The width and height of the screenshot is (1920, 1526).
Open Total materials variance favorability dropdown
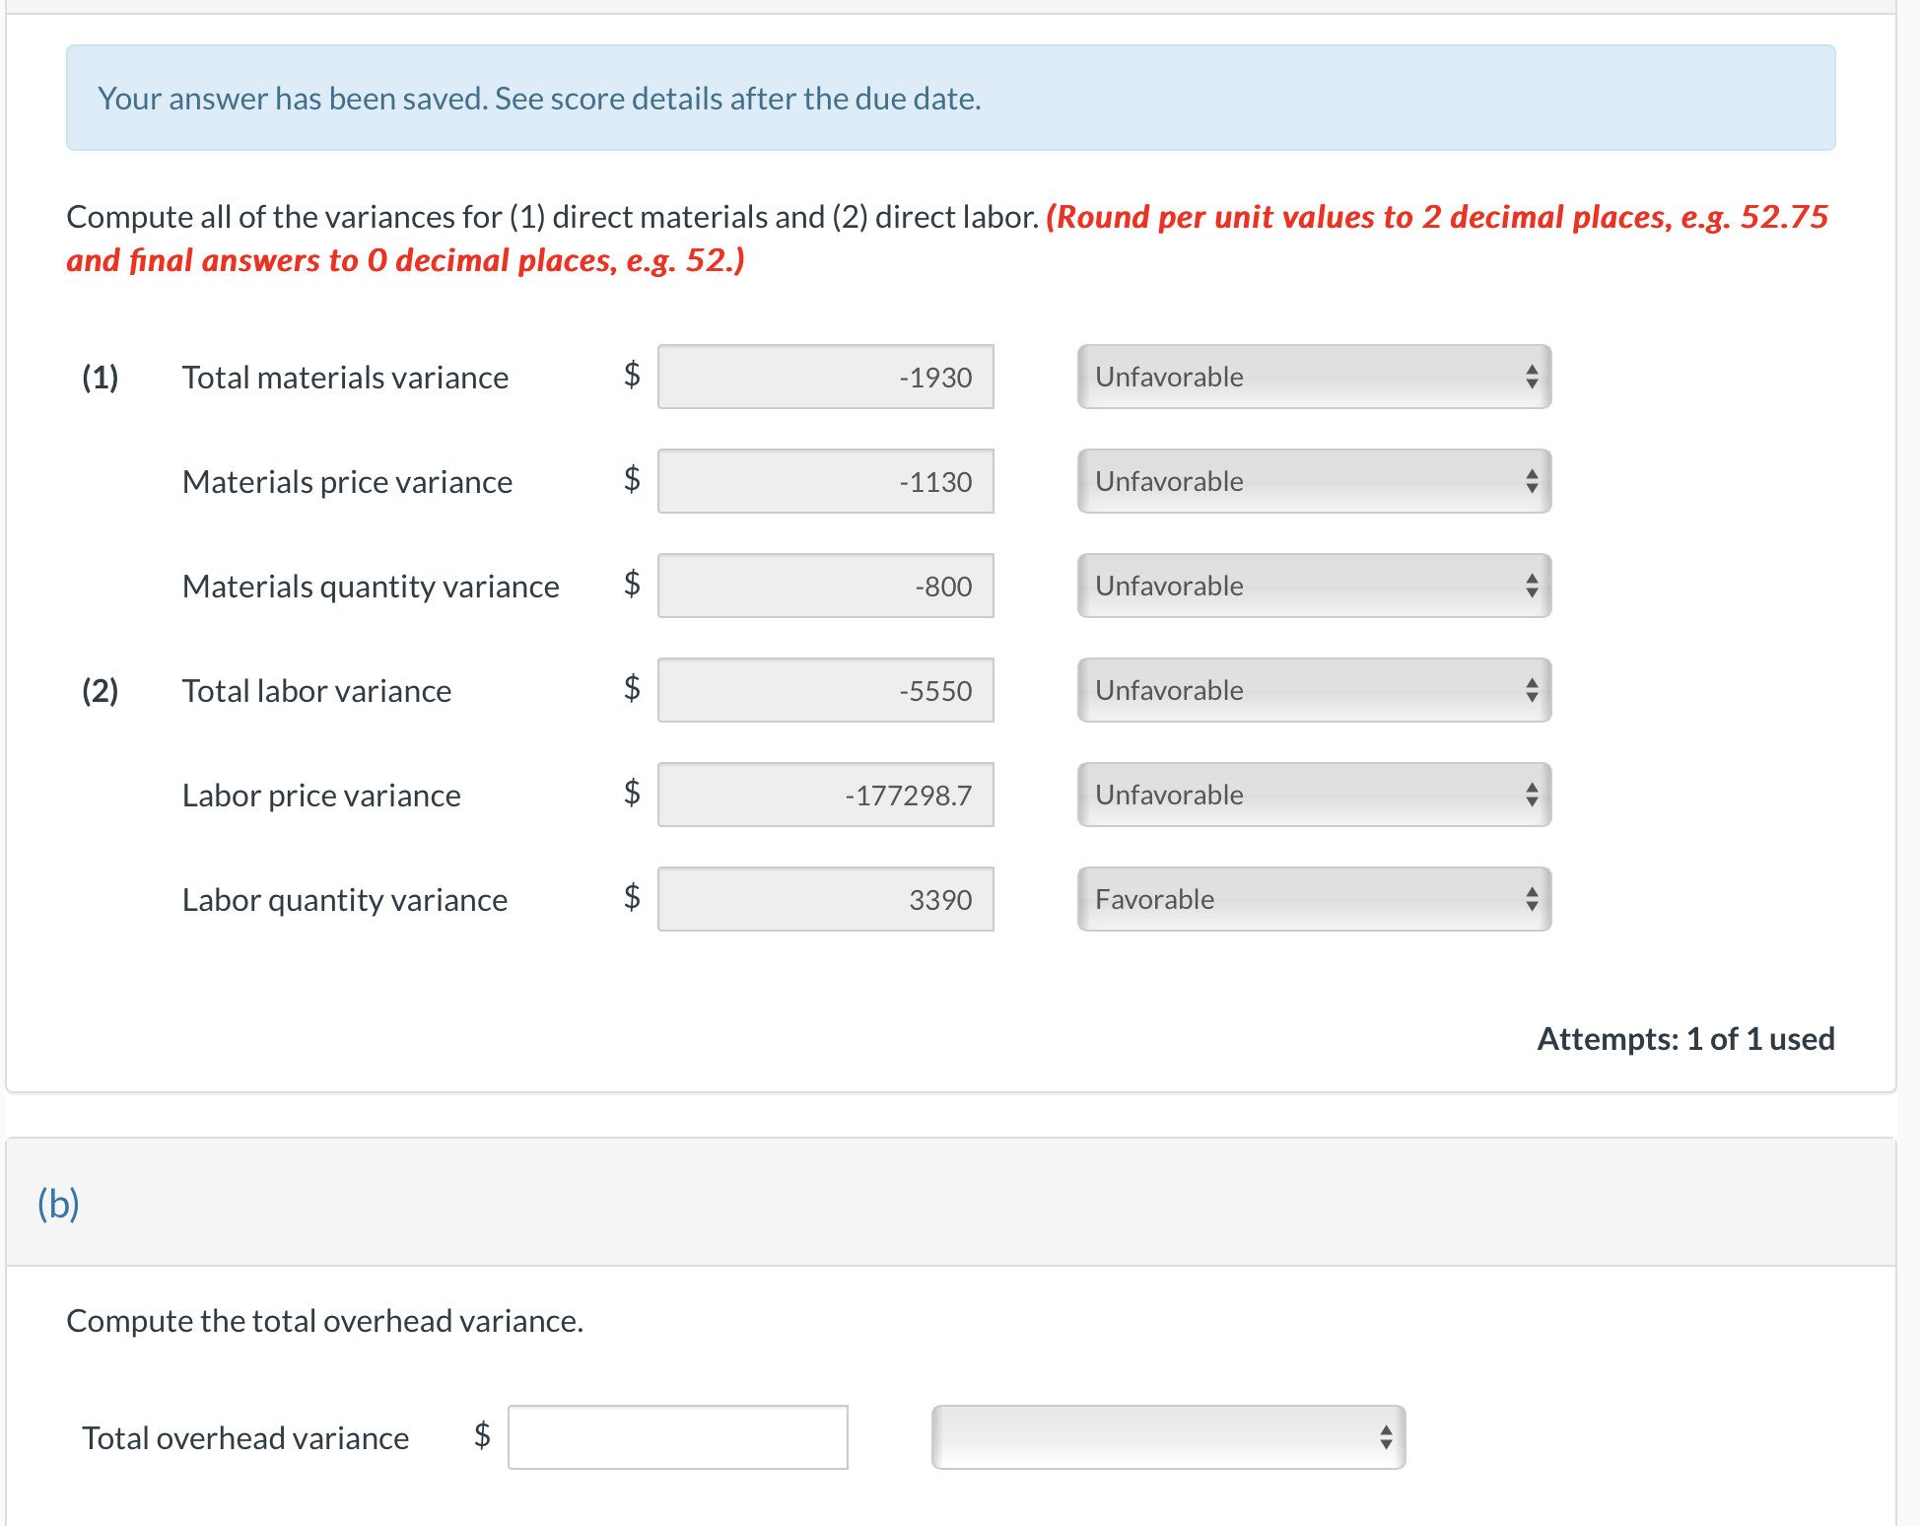click(1314, 377)
